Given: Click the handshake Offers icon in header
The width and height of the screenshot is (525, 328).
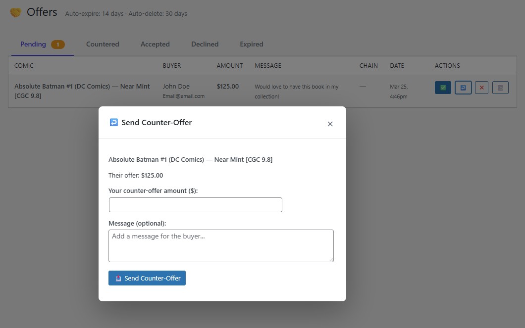Looking at the screenshot, I should (x=16, y=13).
